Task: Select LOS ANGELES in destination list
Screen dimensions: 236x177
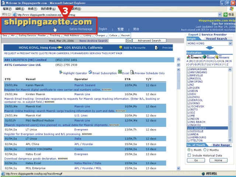Action: (208, 128)
